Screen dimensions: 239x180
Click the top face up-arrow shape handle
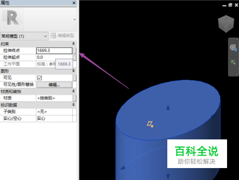[168, 108]
